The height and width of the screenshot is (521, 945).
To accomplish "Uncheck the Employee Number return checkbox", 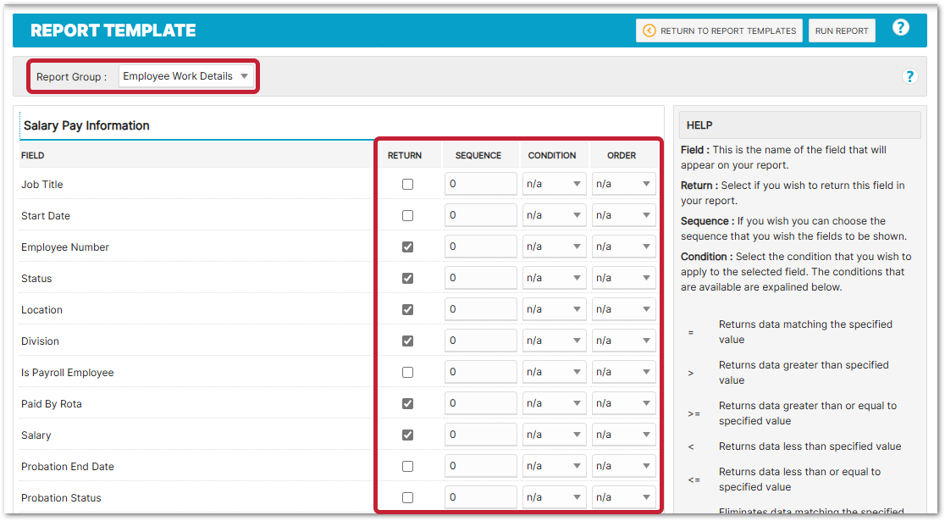I will pos(408,247).
